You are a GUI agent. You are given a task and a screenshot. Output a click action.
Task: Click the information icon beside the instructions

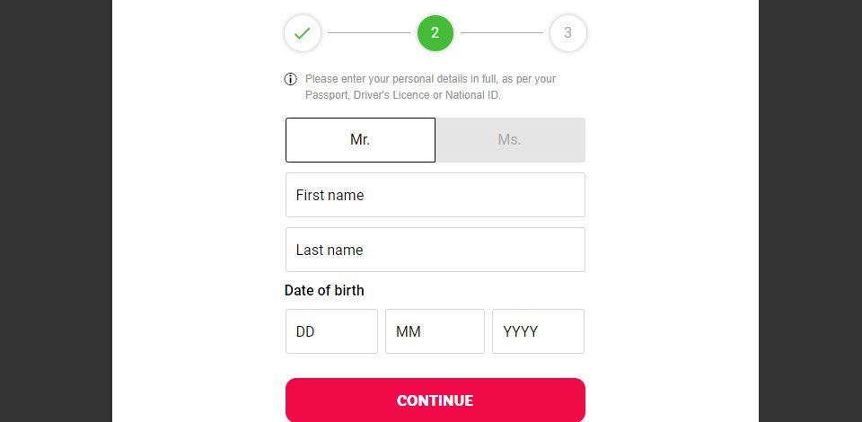pyautogui.click(x=290, y=79)
